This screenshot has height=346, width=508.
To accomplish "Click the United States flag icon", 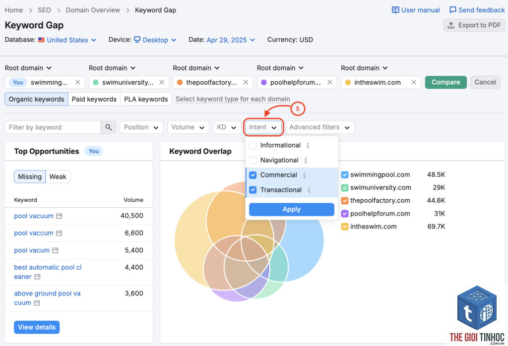I will click(x=41, y=40).
